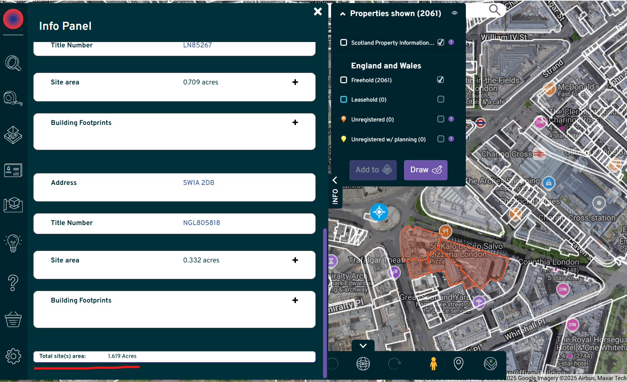Click the map style globe icon

pos(490,364)
